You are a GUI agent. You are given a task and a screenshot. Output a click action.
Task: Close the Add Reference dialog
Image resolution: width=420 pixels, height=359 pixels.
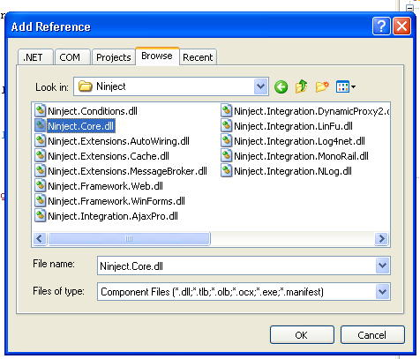(402, 26)
